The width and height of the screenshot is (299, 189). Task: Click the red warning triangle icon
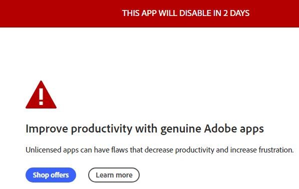pos(41,95)
